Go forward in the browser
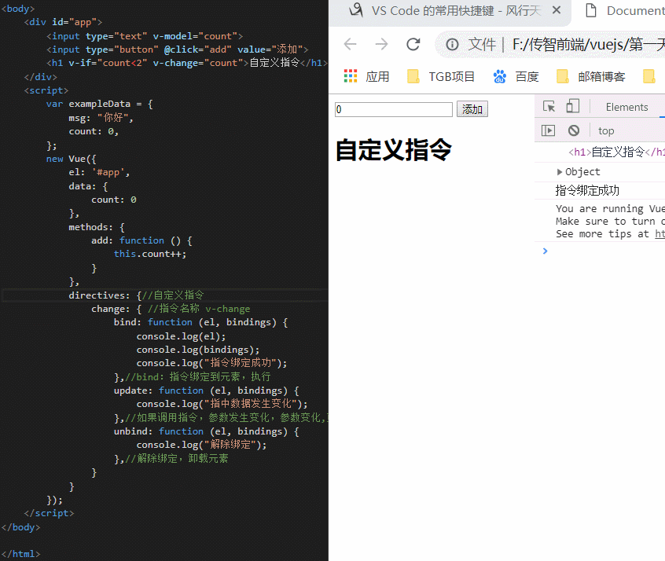This screenshot has width=665, height=561. click(x=381, y=44)
